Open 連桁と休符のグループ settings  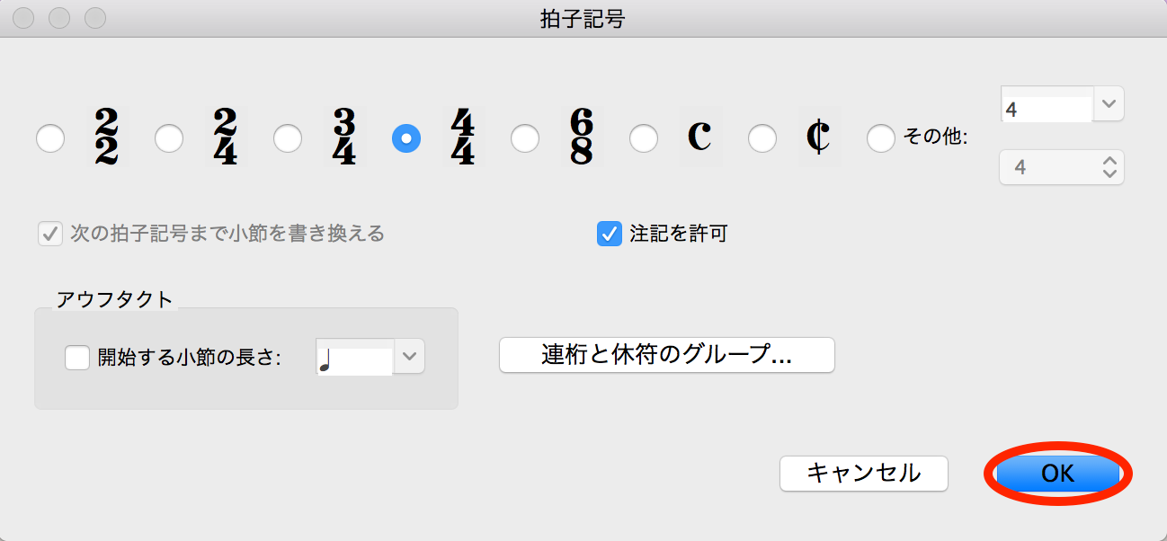click(x=666, y=355)
